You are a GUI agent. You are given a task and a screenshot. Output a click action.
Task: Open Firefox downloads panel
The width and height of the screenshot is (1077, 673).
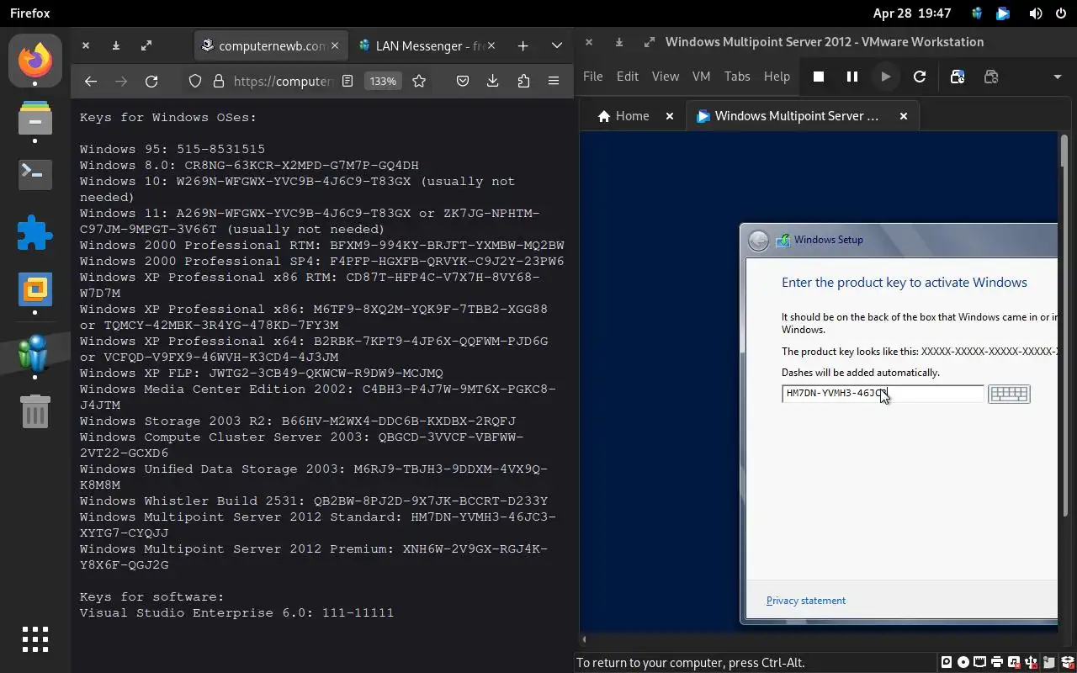pos(493,81)
